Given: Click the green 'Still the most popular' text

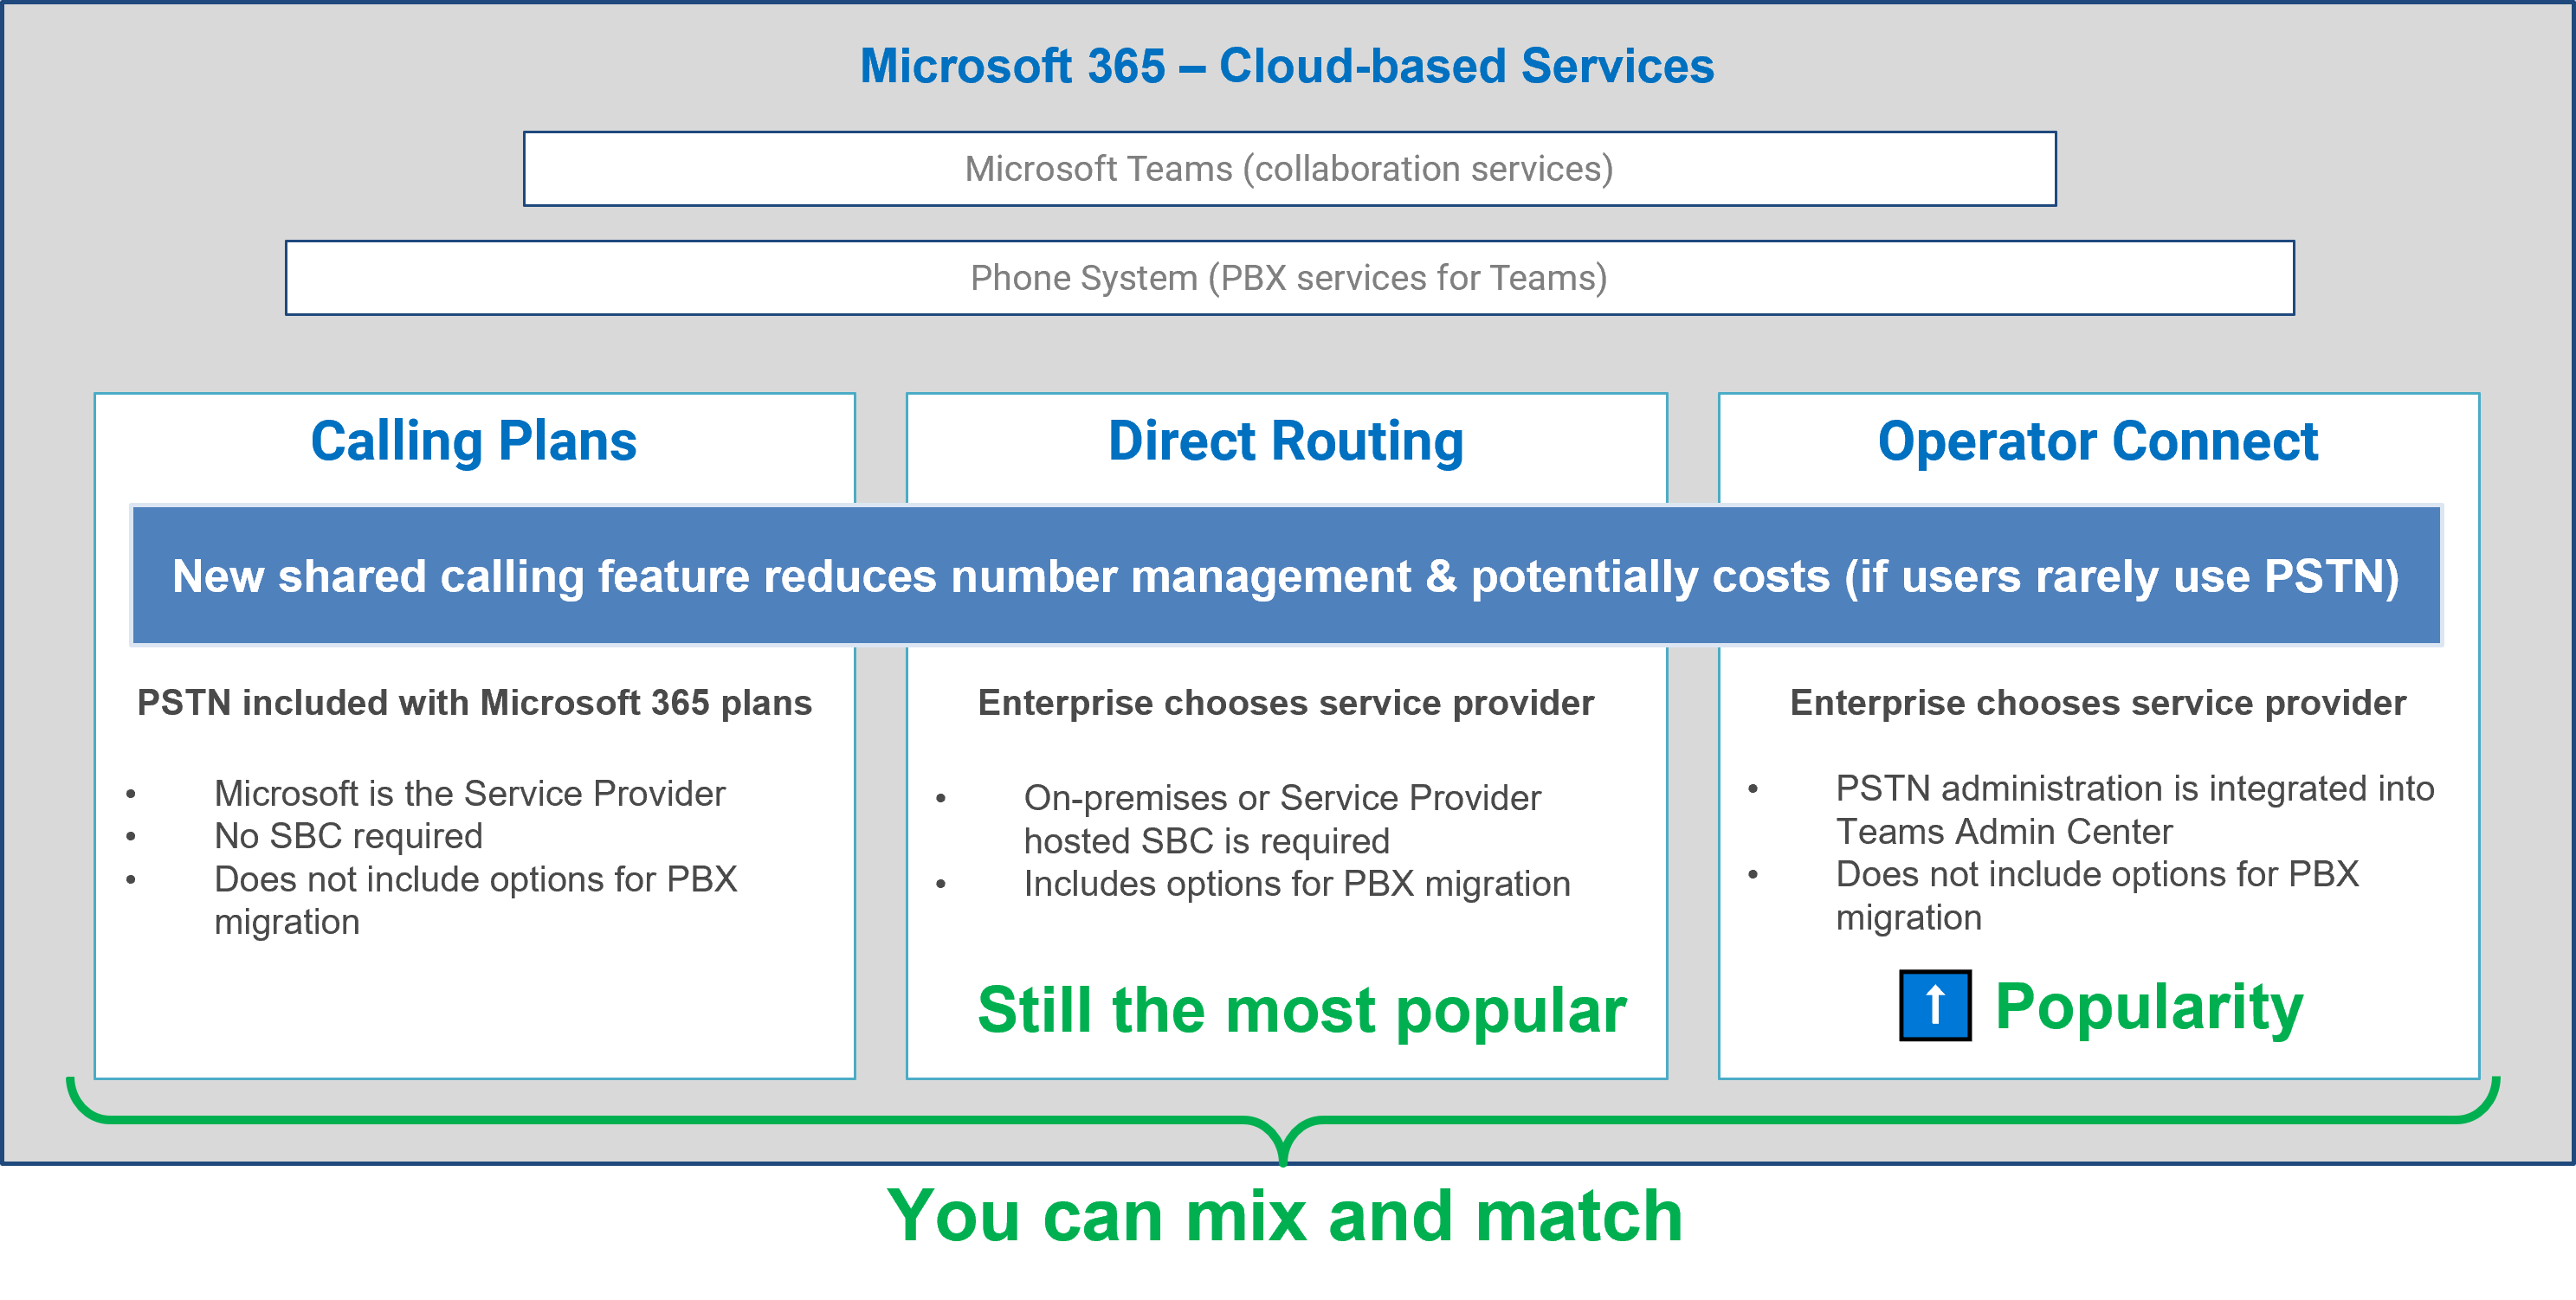Looking at the screenshot, I should [x=1302, y=1009].
